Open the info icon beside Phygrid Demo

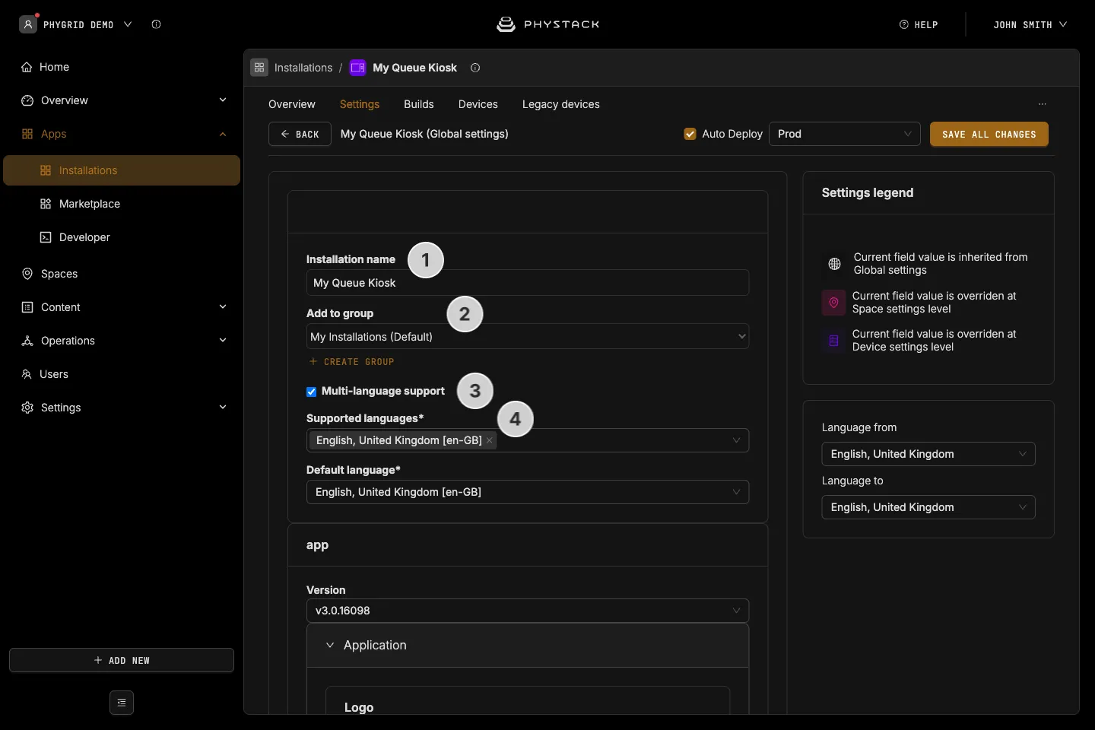point(156,24)
